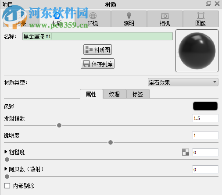This screenshot has width=222, height=195.
Task: Enable the 内部剔除 checkbox
Action: click(7, 186)
